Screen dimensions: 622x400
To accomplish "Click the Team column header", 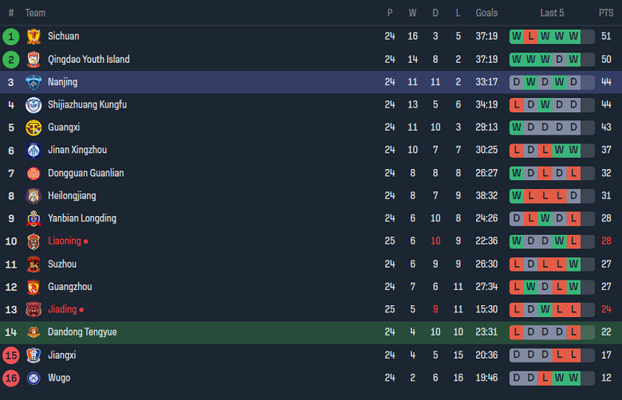I will (x=35, y=13).
